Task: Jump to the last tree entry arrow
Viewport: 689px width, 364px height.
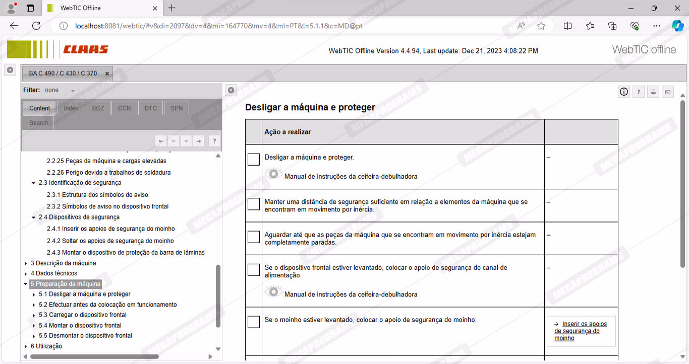Action: click(199, 141)
